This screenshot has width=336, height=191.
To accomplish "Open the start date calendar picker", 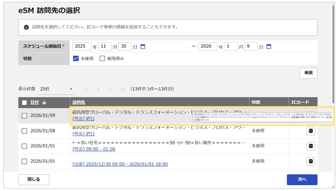I will pyautogui.click(x=143, y=47).
